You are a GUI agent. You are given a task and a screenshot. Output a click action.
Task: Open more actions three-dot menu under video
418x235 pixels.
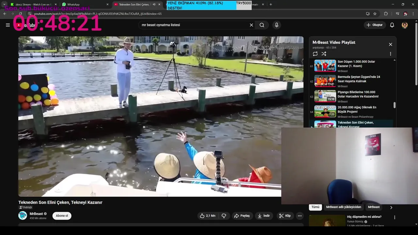(x=300, y=216)
